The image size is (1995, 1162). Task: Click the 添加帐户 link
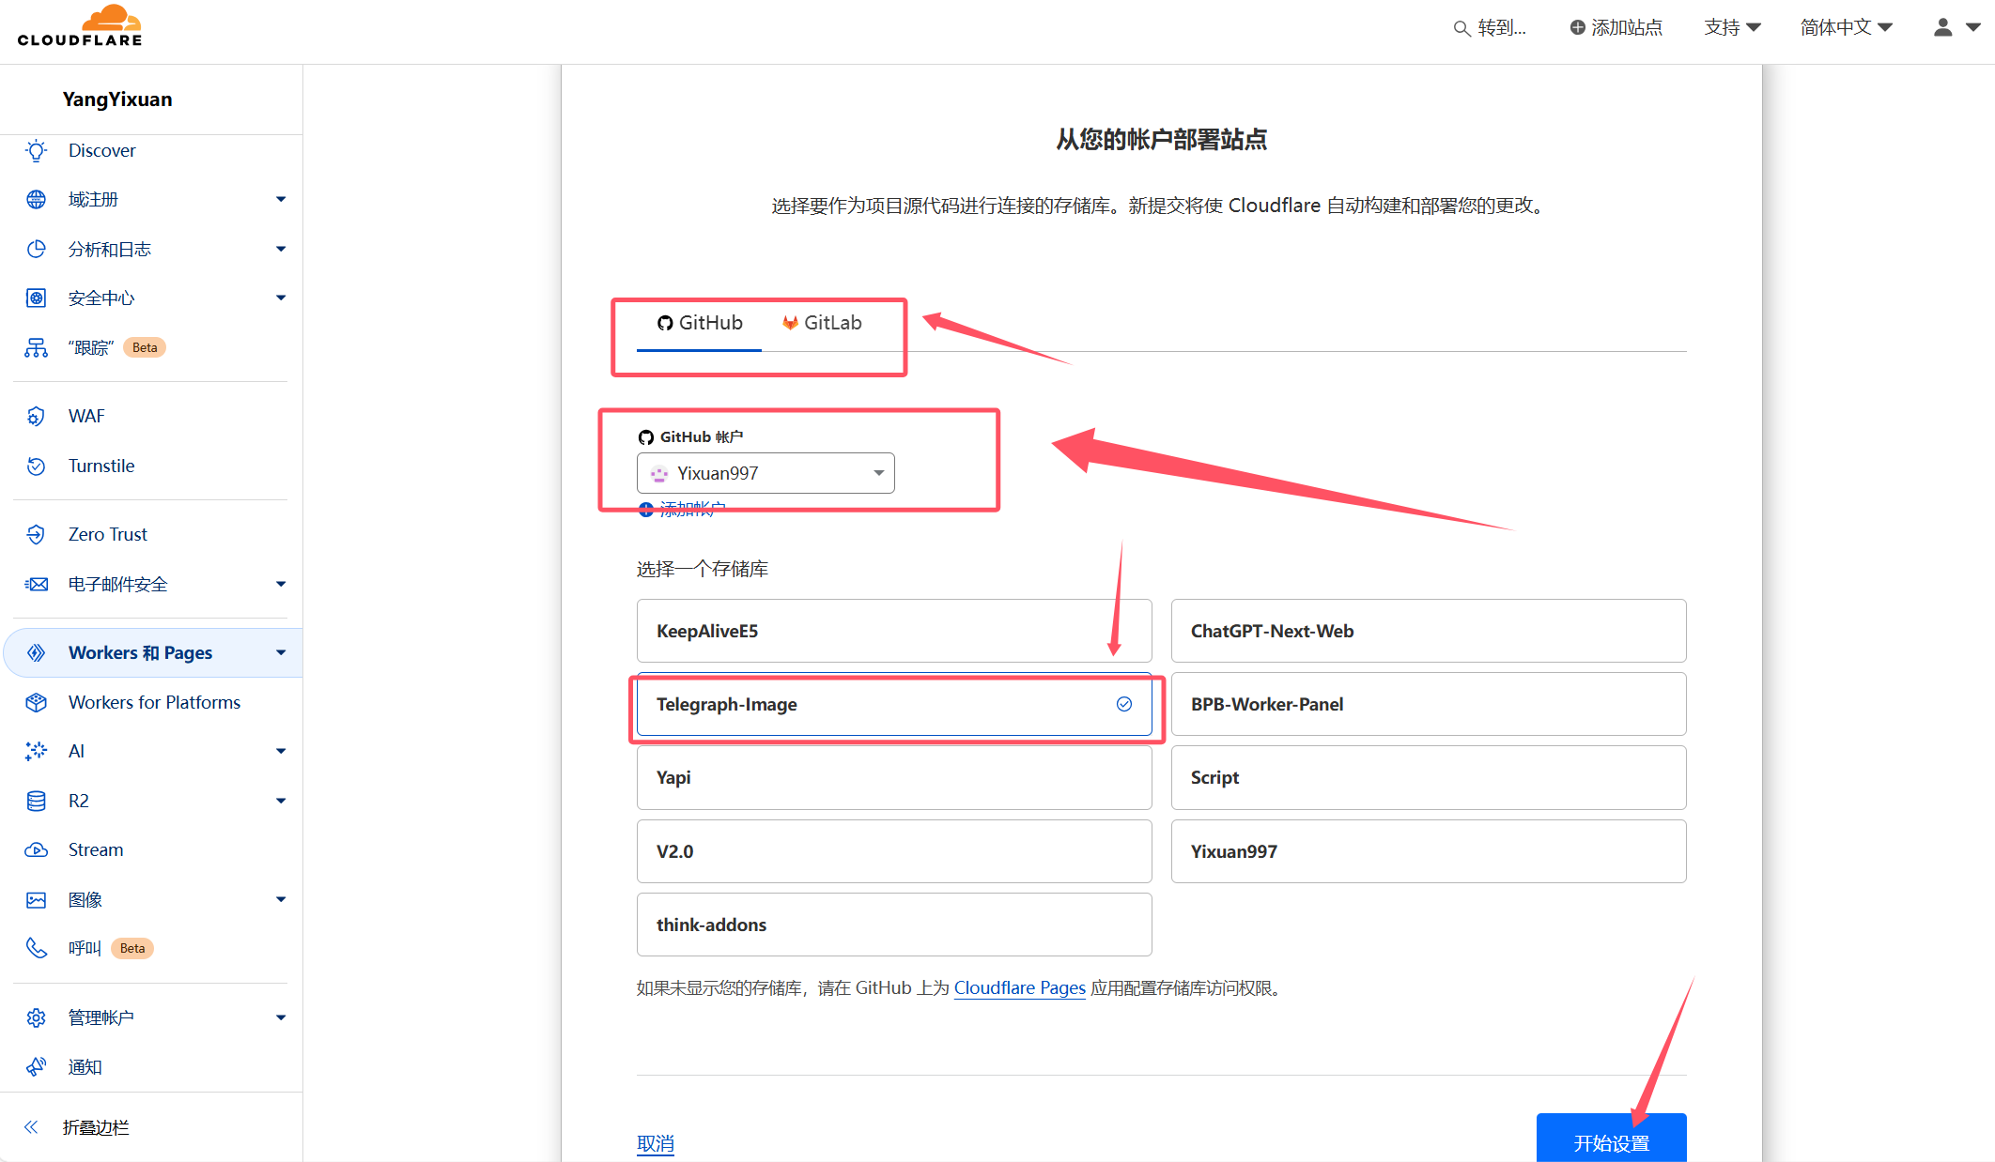tap(683, 510)
